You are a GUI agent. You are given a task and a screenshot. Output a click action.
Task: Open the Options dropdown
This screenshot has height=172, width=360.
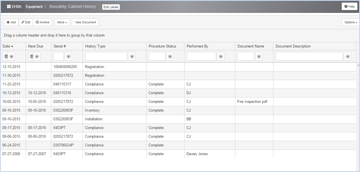[x=351, y=22]
